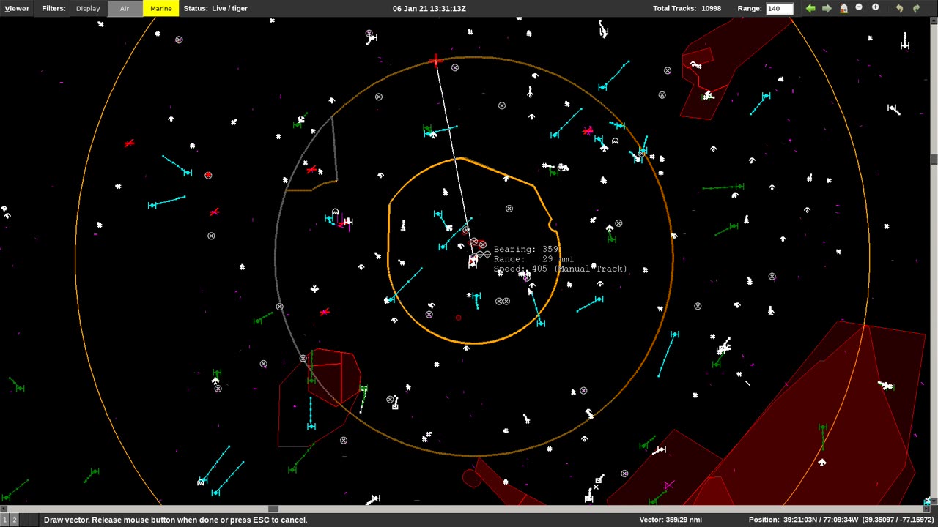Switch to workspace tab 1
The width and height of the screenshot is (938, 527).
[4, 520]
